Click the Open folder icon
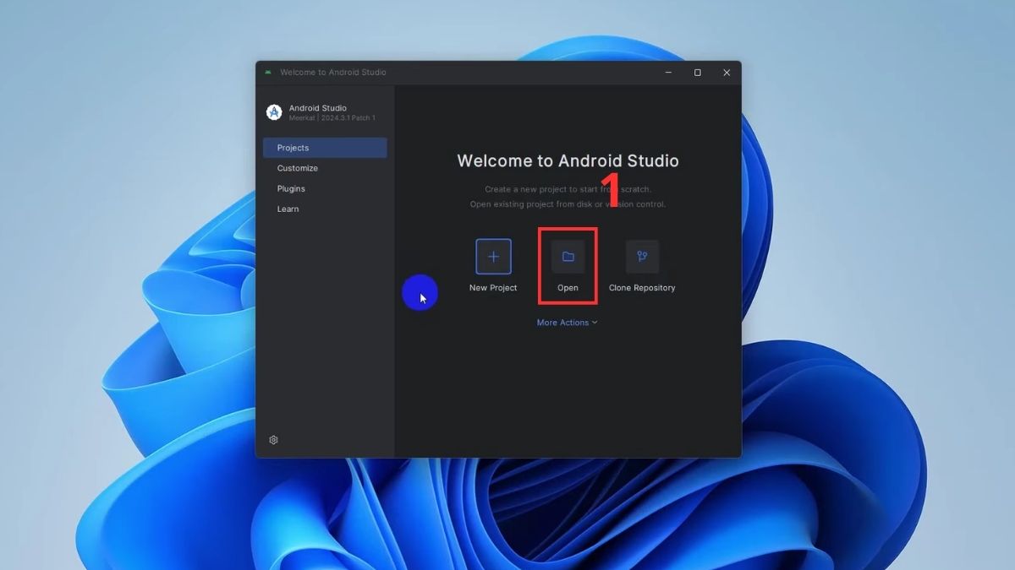This screenshot has height=570, width=1015. (x=568, y=257)
